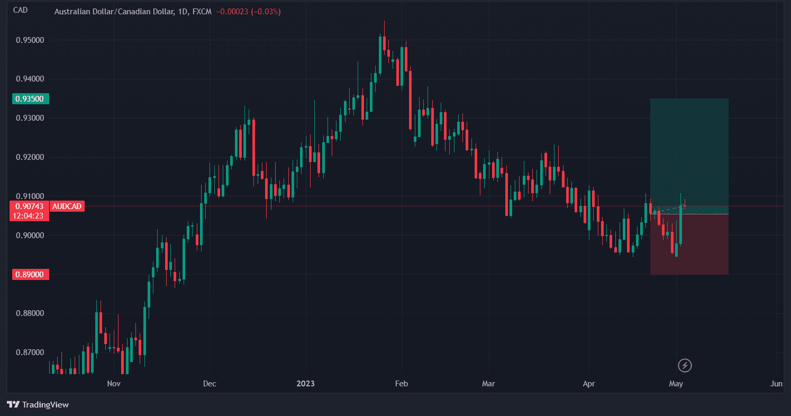Select the green profit zone of long position

click(689, 156)
